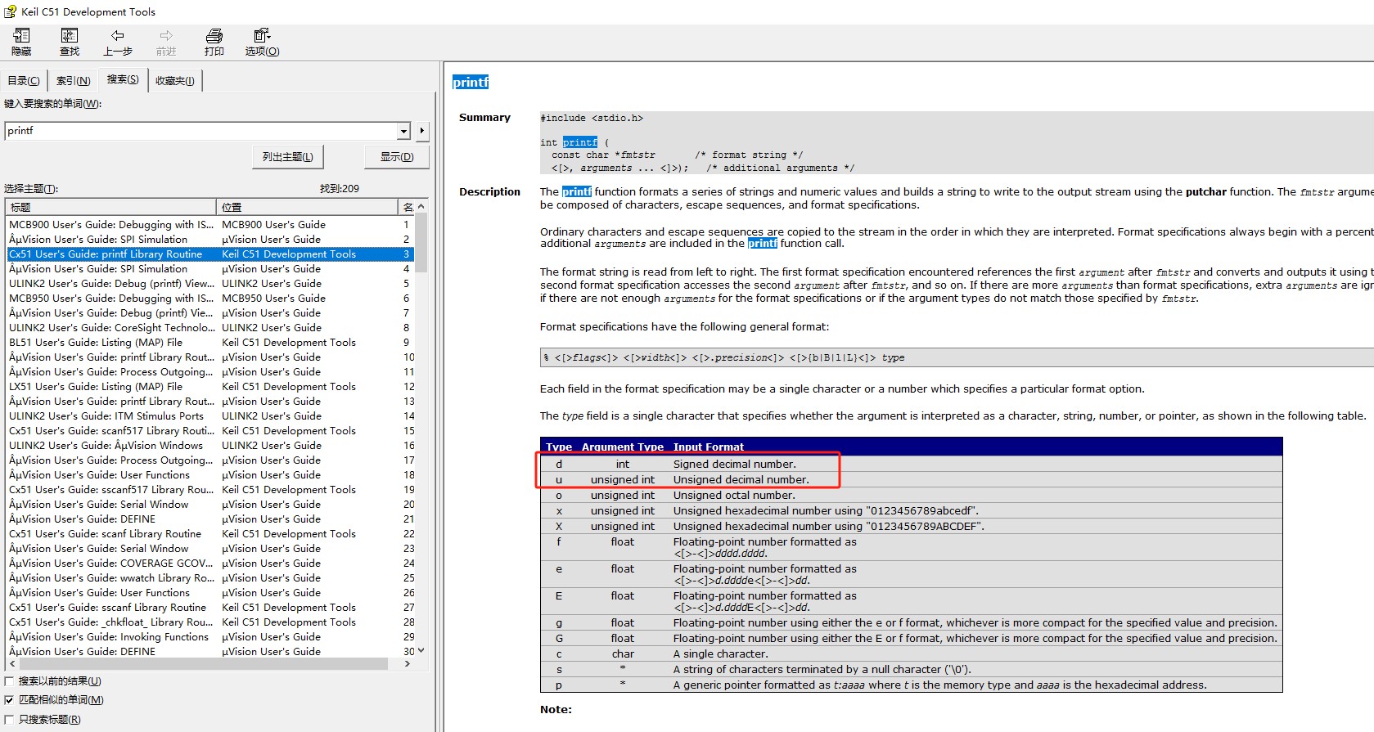Switch to the 索引(N) tab
This screenshot has height=732, width=1374.
pyautogui.click(x=73, y=80)
